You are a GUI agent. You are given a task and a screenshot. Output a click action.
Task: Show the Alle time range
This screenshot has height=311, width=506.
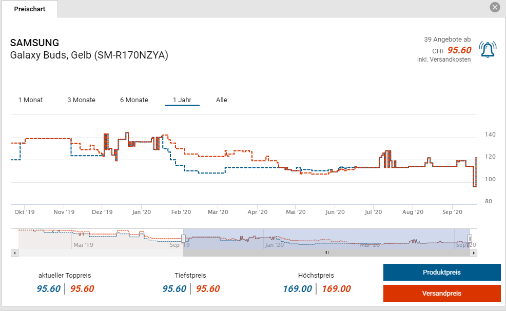click(x=222, y=100)
